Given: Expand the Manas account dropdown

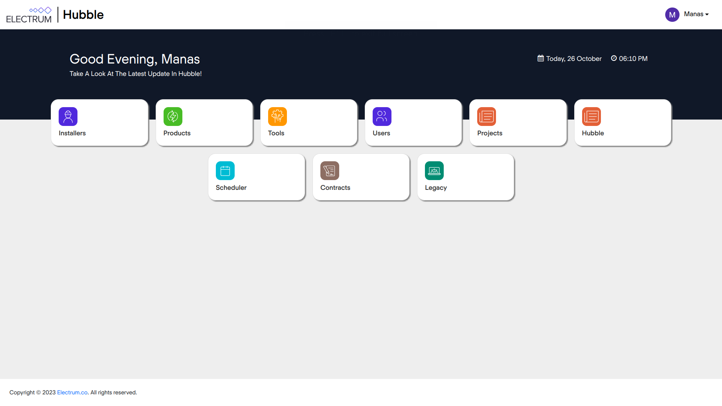Looking at the screenshot, I should (696, 14).
